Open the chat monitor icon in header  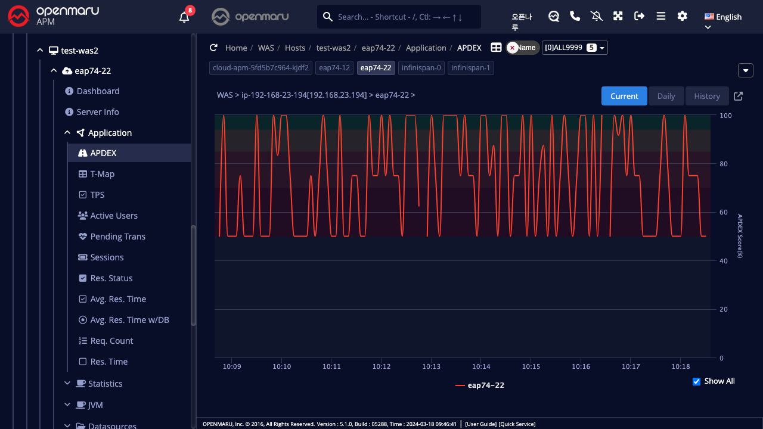(x=554, y=17)
